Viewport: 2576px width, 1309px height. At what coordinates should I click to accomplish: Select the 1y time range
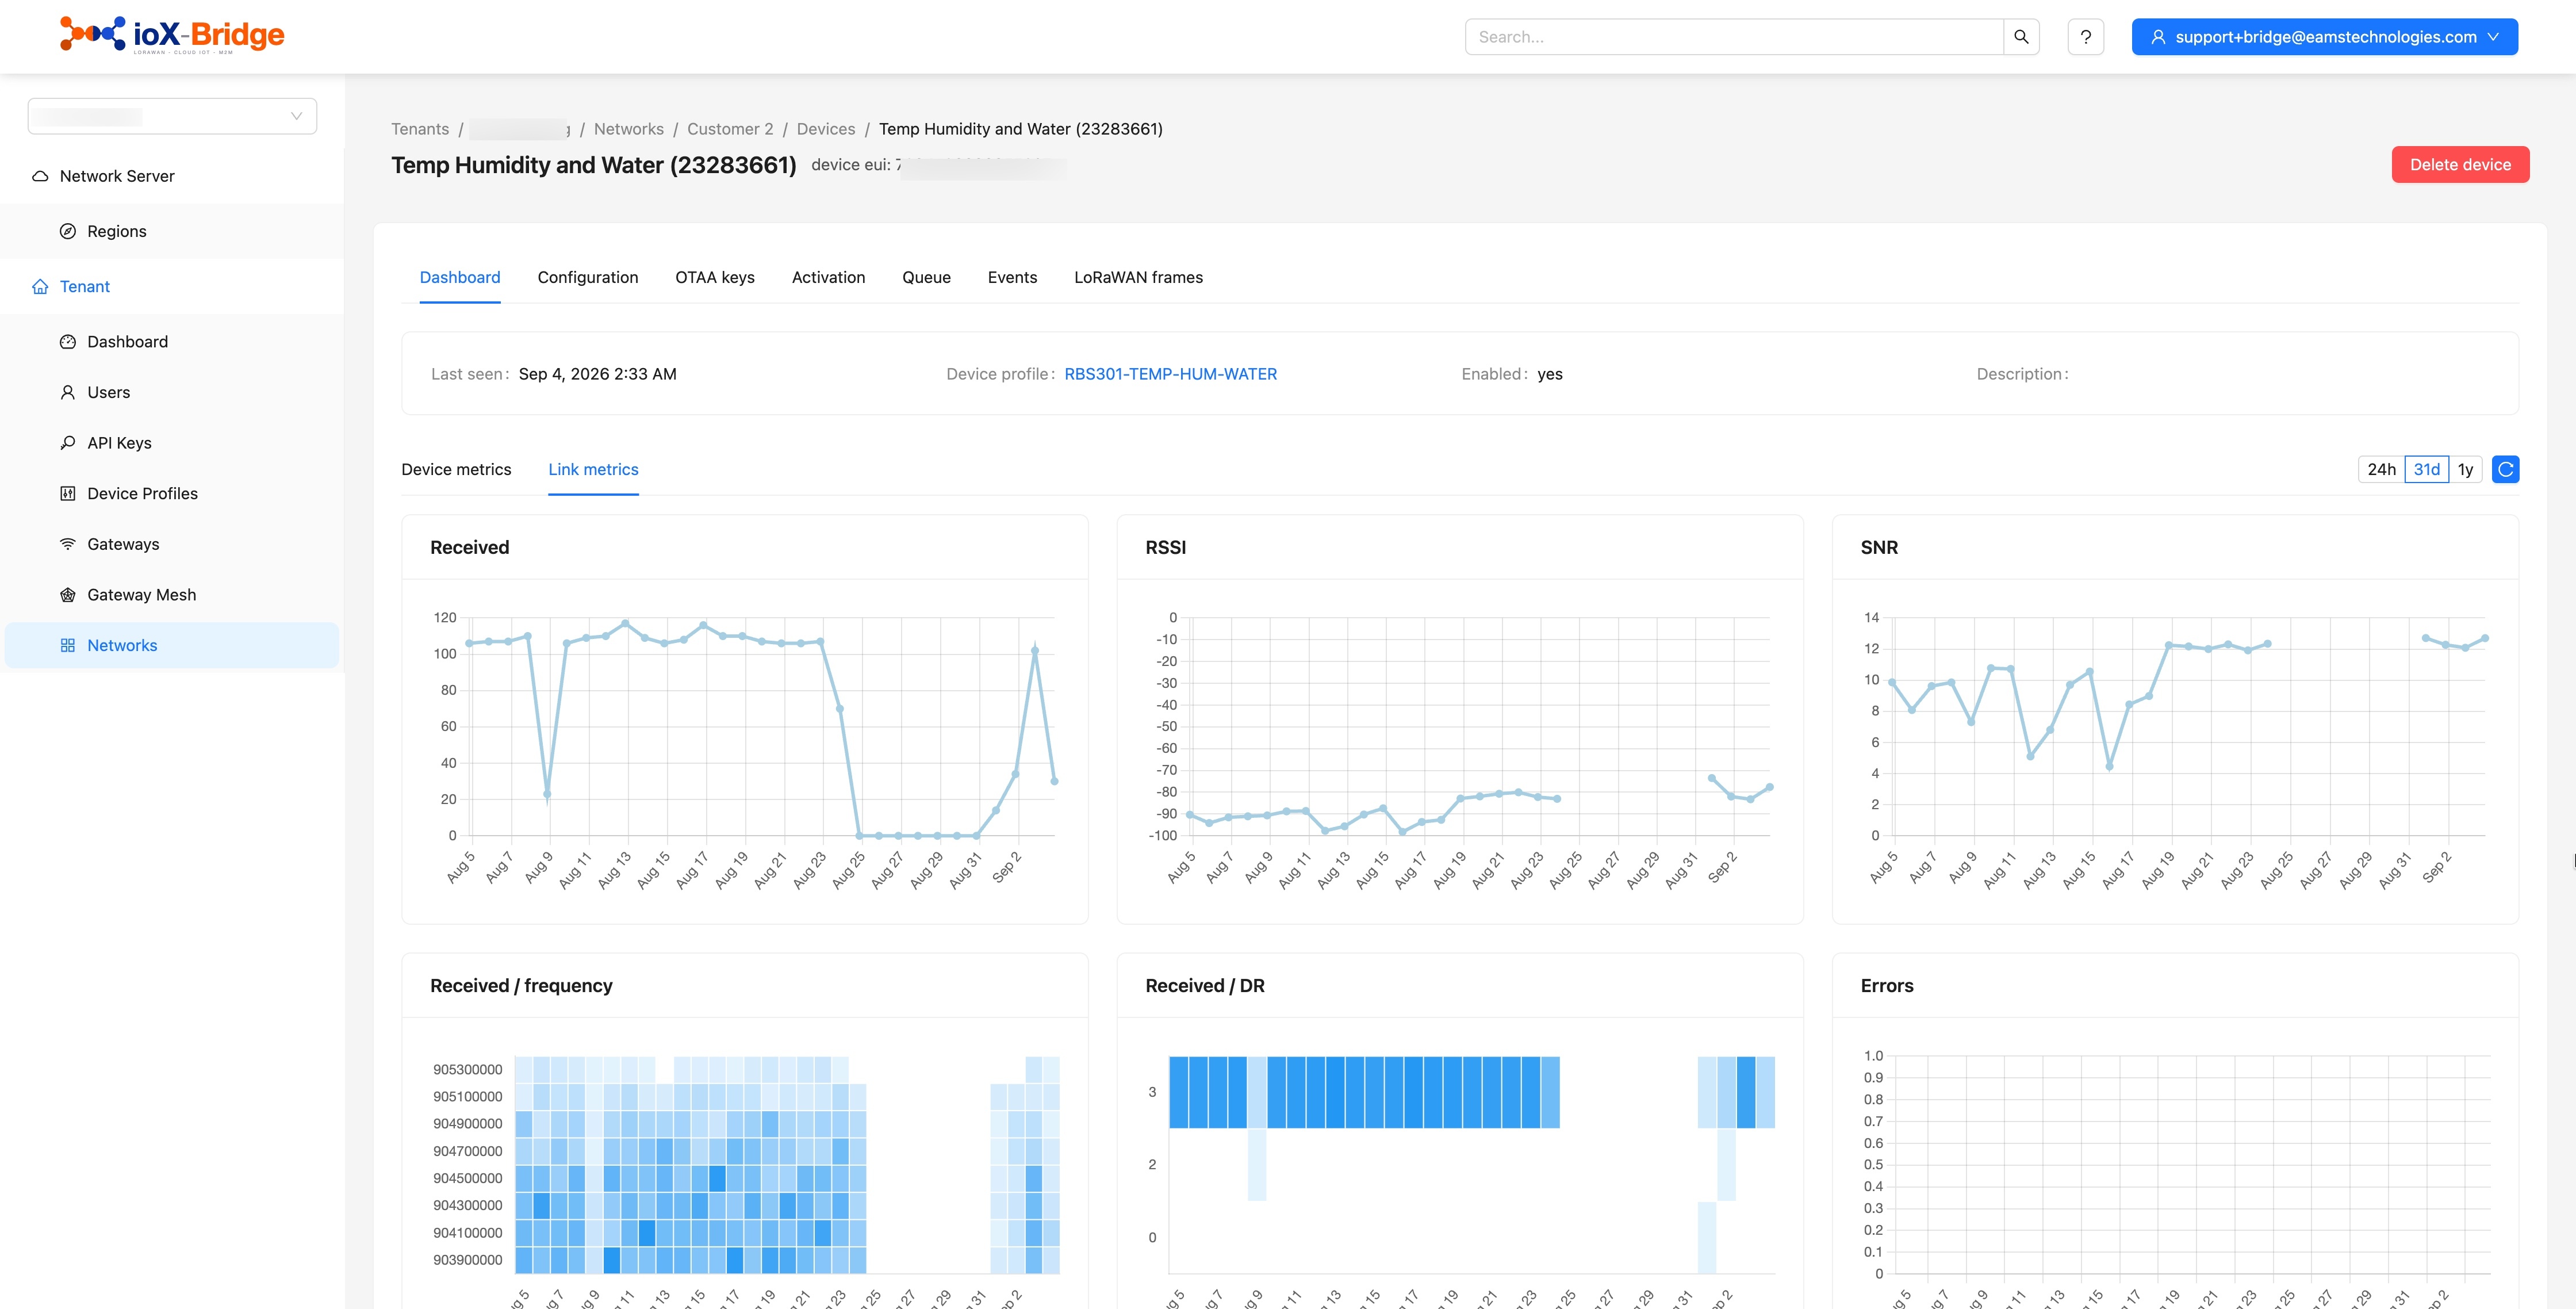(x=2466, y=469)
